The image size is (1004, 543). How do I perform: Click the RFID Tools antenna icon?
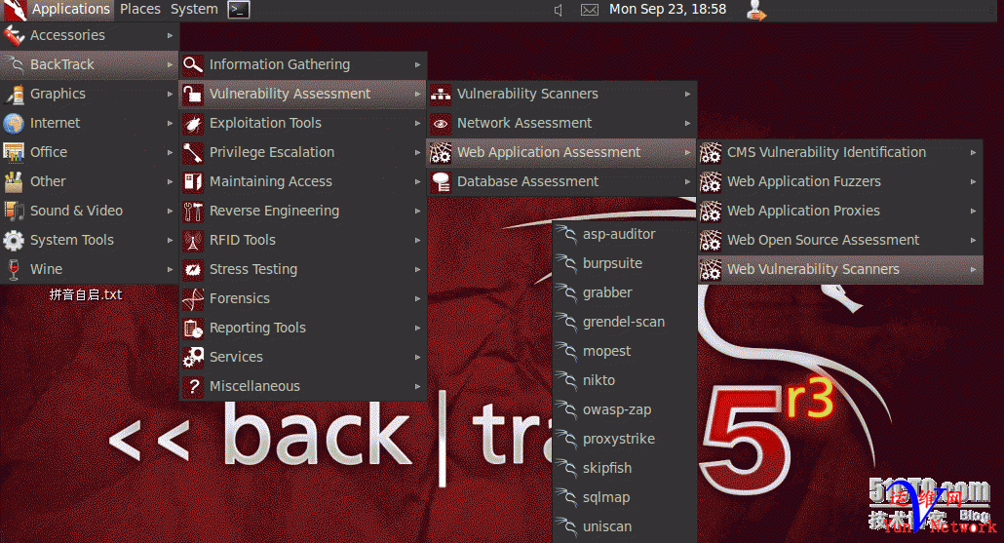[193, 240]
